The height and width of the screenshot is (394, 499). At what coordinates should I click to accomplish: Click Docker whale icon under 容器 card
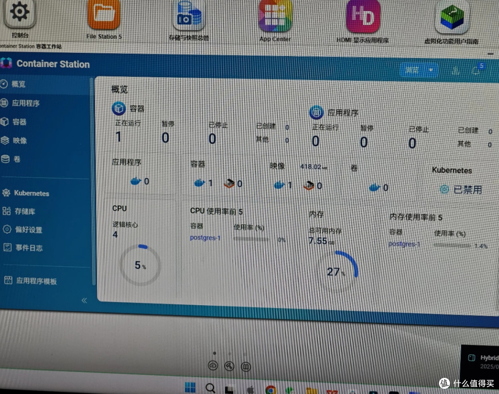point(200,183)
